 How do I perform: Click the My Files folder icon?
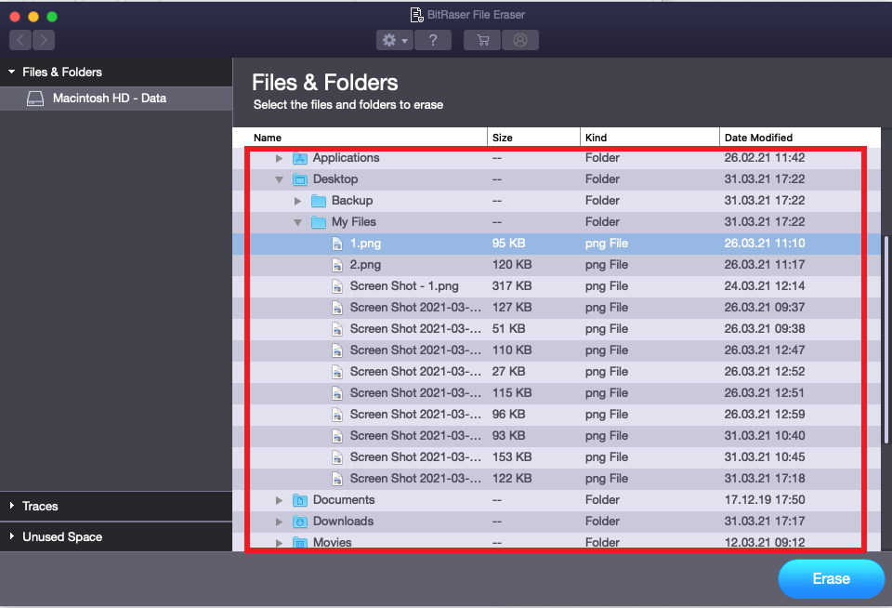click(x=319, y=222)
